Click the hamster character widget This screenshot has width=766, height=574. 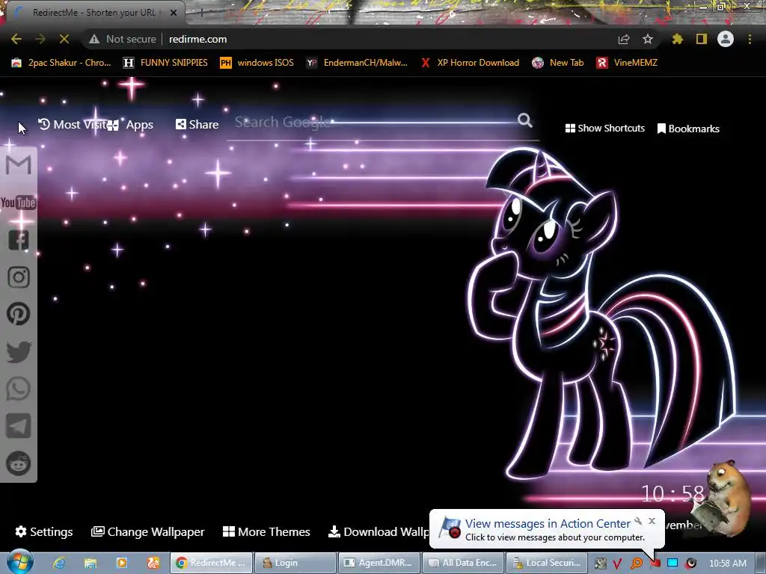click(x=723, y=498)
